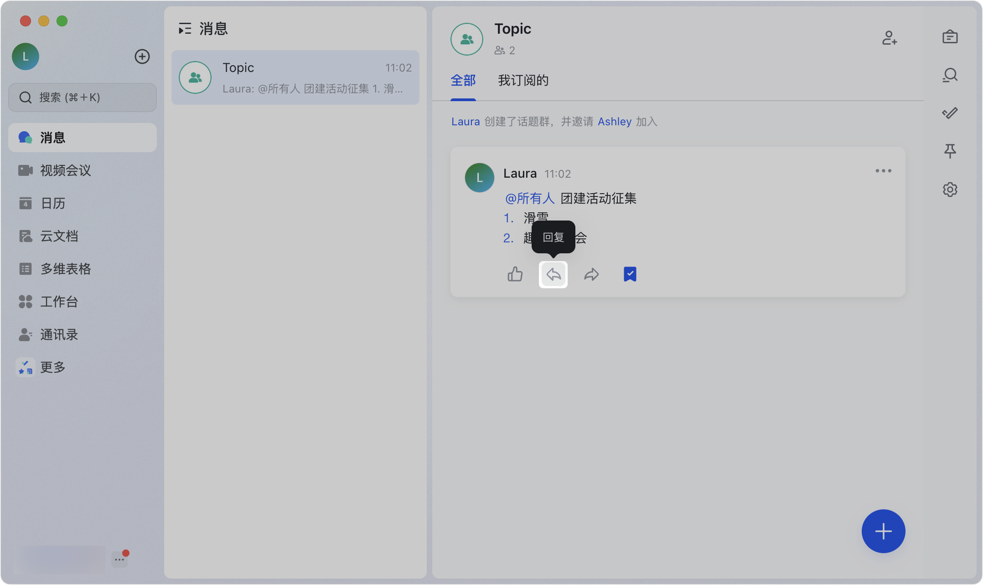The height and width of the screenshot is (585, 983).
Task: Open pinned messages pin icon
Action: tap(950, 151)
